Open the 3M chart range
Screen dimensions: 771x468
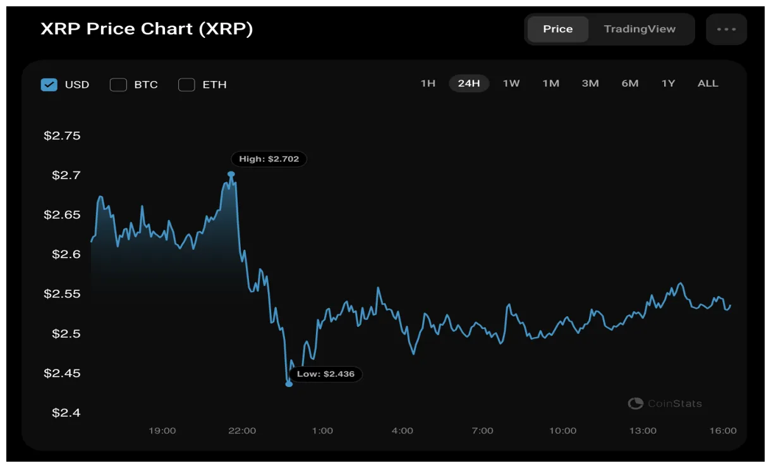(x=590, y=83)
